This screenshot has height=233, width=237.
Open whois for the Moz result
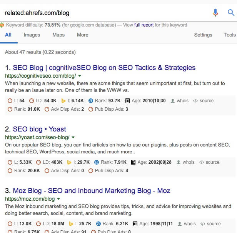(187, 224)
